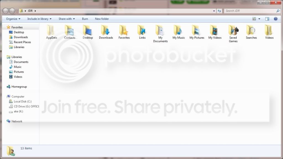Select Computer in the navigation pane

coord(18,97)
